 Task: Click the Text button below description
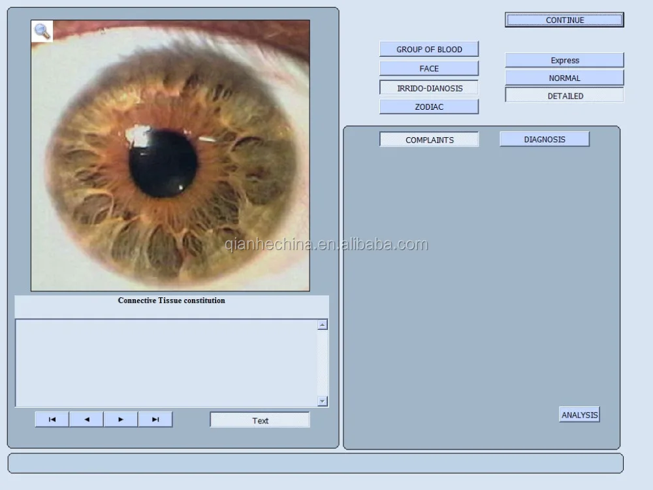(260, 420)
